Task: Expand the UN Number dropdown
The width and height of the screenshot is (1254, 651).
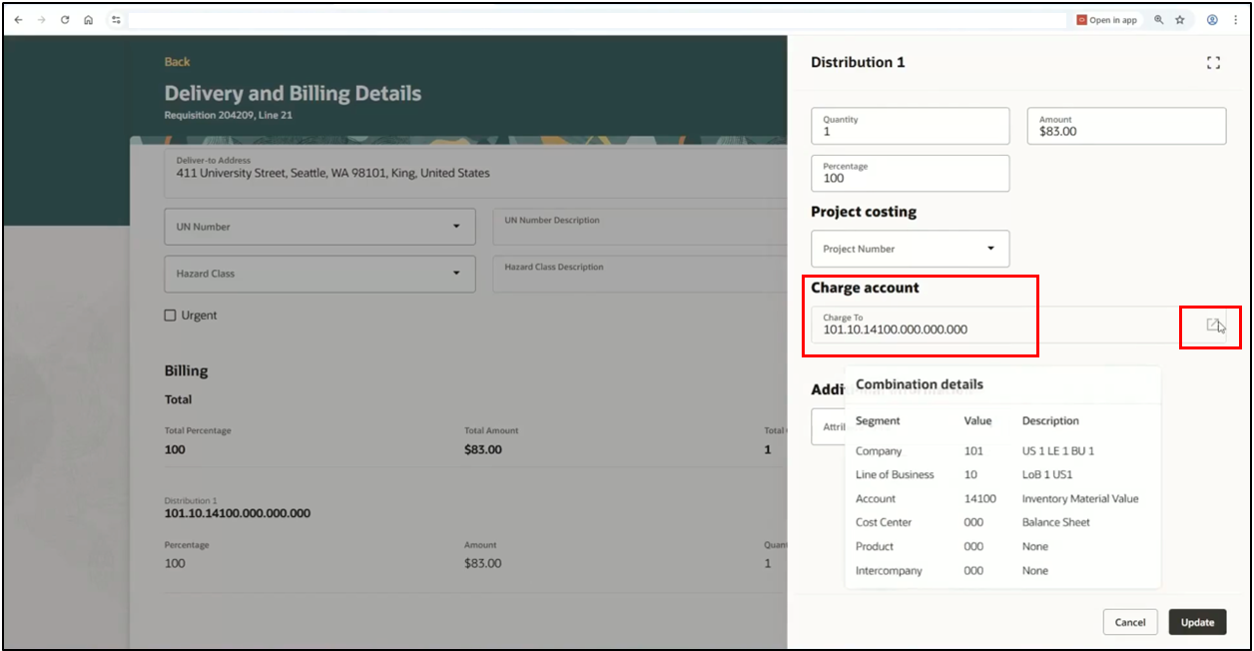Action: coord(456,227)
